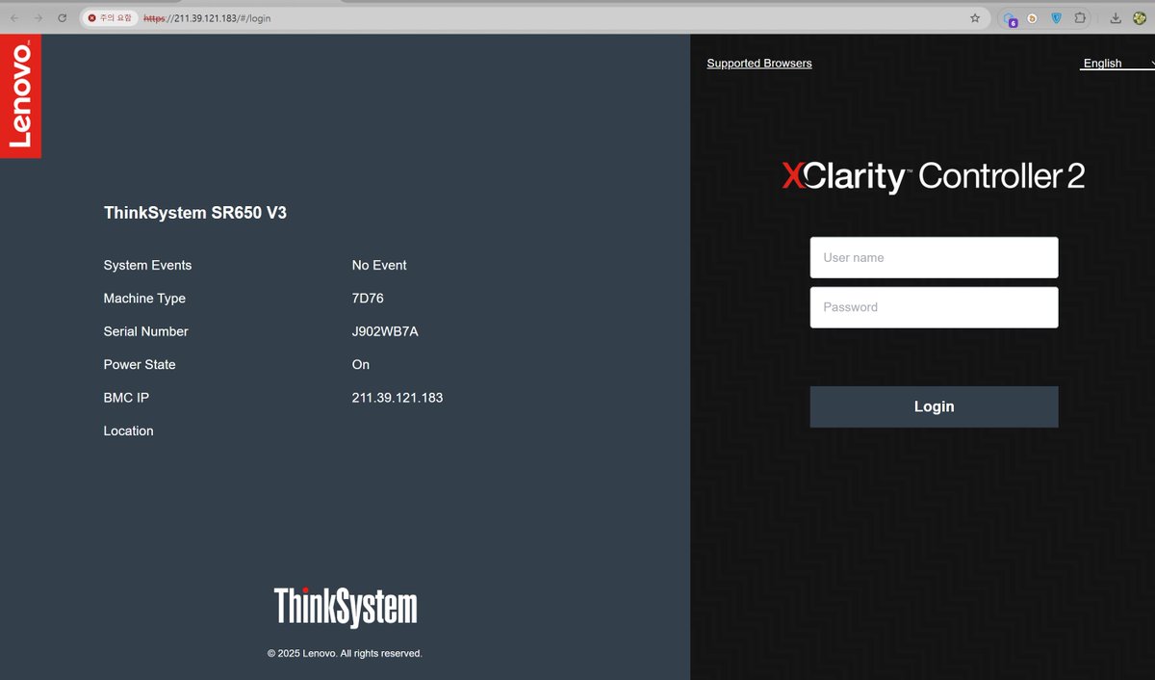
Task: Focus the User name field
Action: point(934,257)
